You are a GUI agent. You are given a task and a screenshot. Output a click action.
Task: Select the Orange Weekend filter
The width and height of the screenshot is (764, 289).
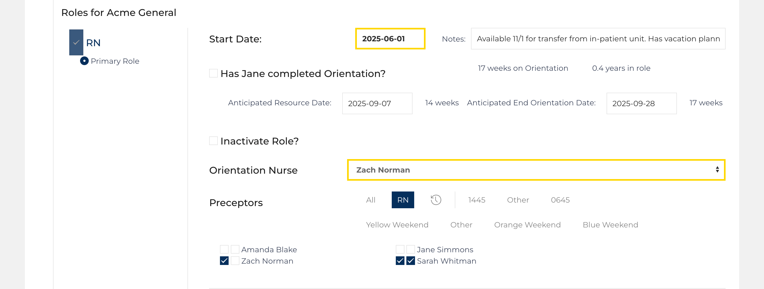[527, 225]
